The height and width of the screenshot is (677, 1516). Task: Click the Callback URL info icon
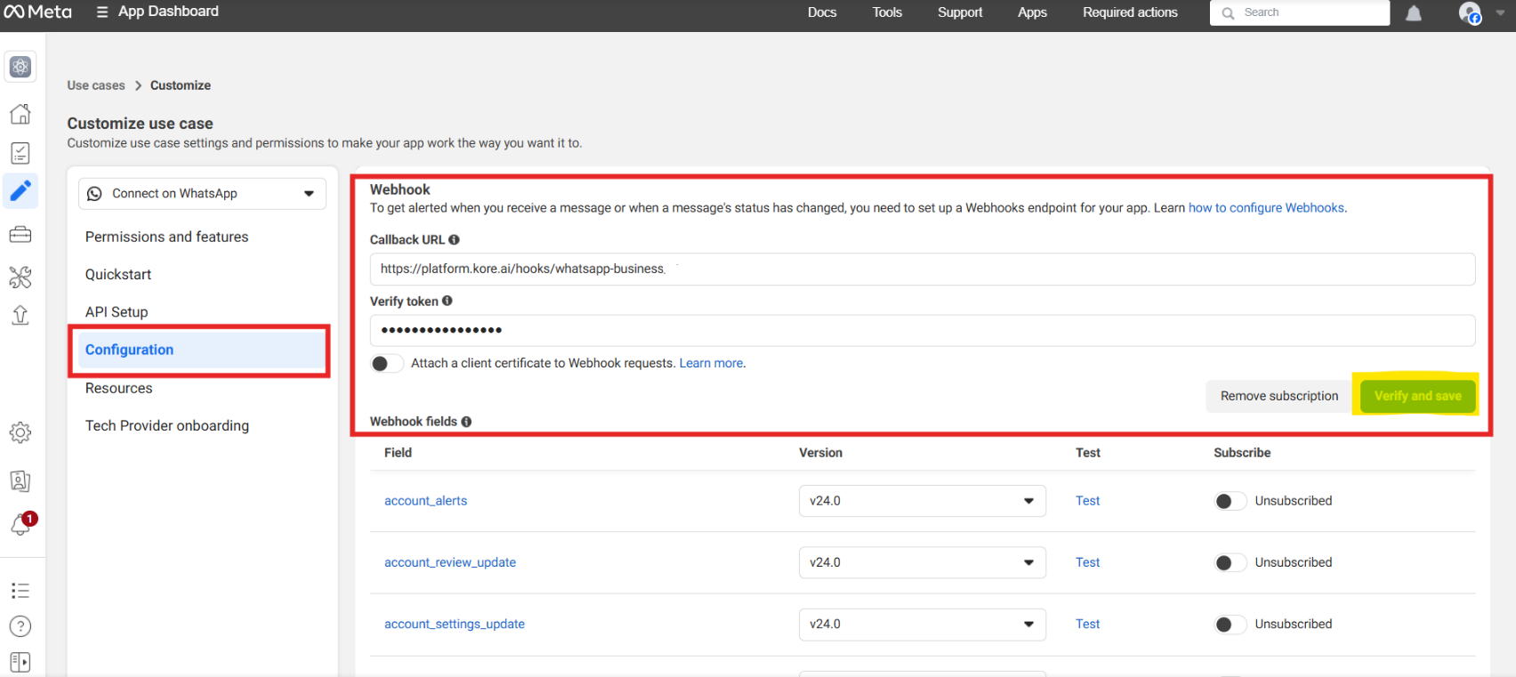click(454, 240)
